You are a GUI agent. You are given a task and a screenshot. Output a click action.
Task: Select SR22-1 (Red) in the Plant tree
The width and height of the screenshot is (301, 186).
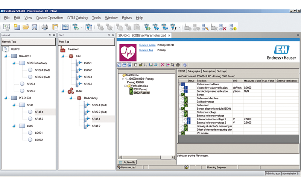coord(99,105)
